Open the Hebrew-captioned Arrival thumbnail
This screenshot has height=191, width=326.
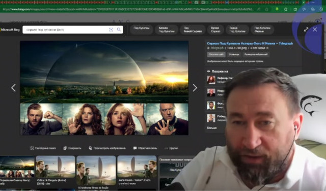(x=137, y=167)
